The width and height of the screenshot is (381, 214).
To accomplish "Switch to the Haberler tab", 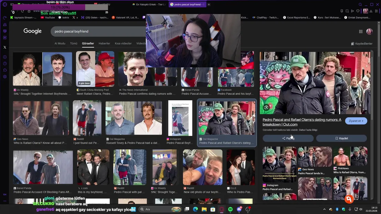I will pyautogui.click(x=104, y=43).
